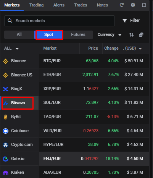This screenshot has height=178, width=153.
Task: Click the $ 14.31 M volume value
Action: (x=134, y=89)
